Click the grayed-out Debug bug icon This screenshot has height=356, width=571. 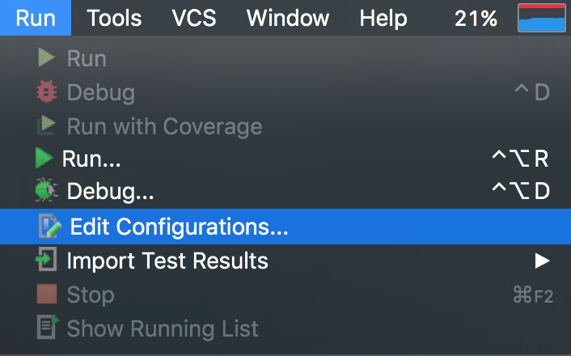46,91
